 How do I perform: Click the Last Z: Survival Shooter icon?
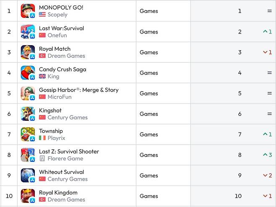(x=28, y=155)
